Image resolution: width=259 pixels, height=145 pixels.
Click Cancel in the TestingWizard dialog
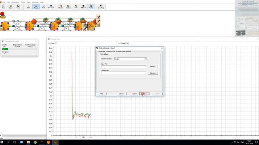[121, 94]
